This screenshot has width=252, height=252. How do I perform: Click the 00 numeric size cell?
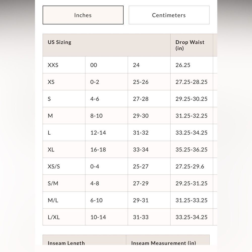pos(93,65)
